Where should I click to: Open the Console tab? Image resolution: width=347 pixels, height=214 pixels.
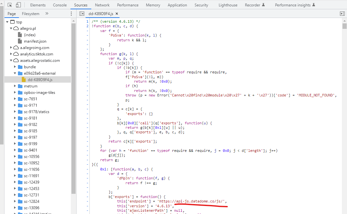click(x=60, y=5)
